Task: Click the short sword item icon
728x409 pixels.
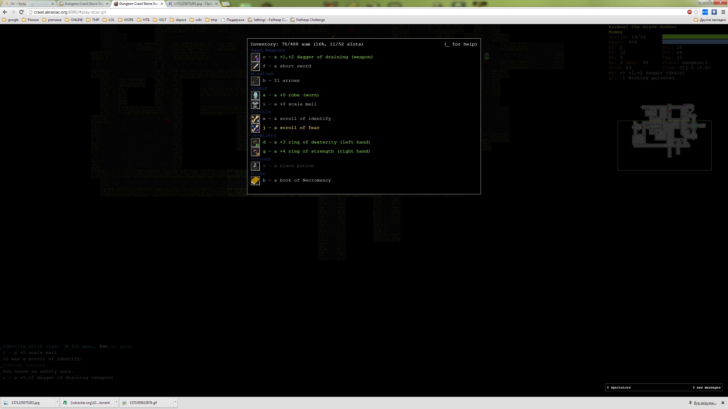Action: click(x=255, y=66)
